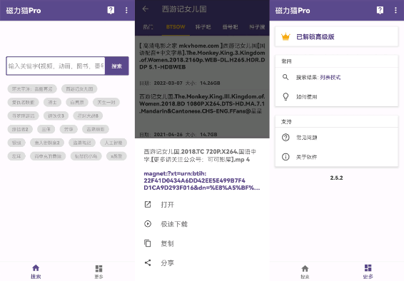Tap the 环太平洋：雷霆再起 suggestion chip

[32, 88]
